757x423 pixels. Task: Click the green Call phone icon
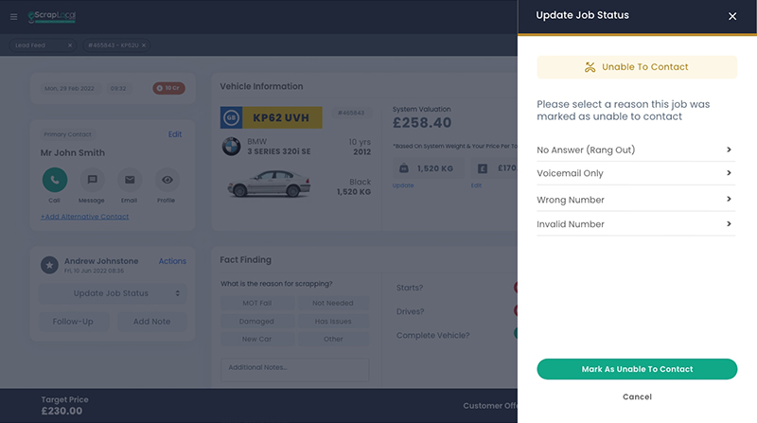click(x=54, y=179)
